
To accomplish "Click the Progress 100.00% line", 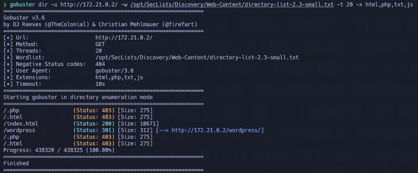I will (59, 150).
